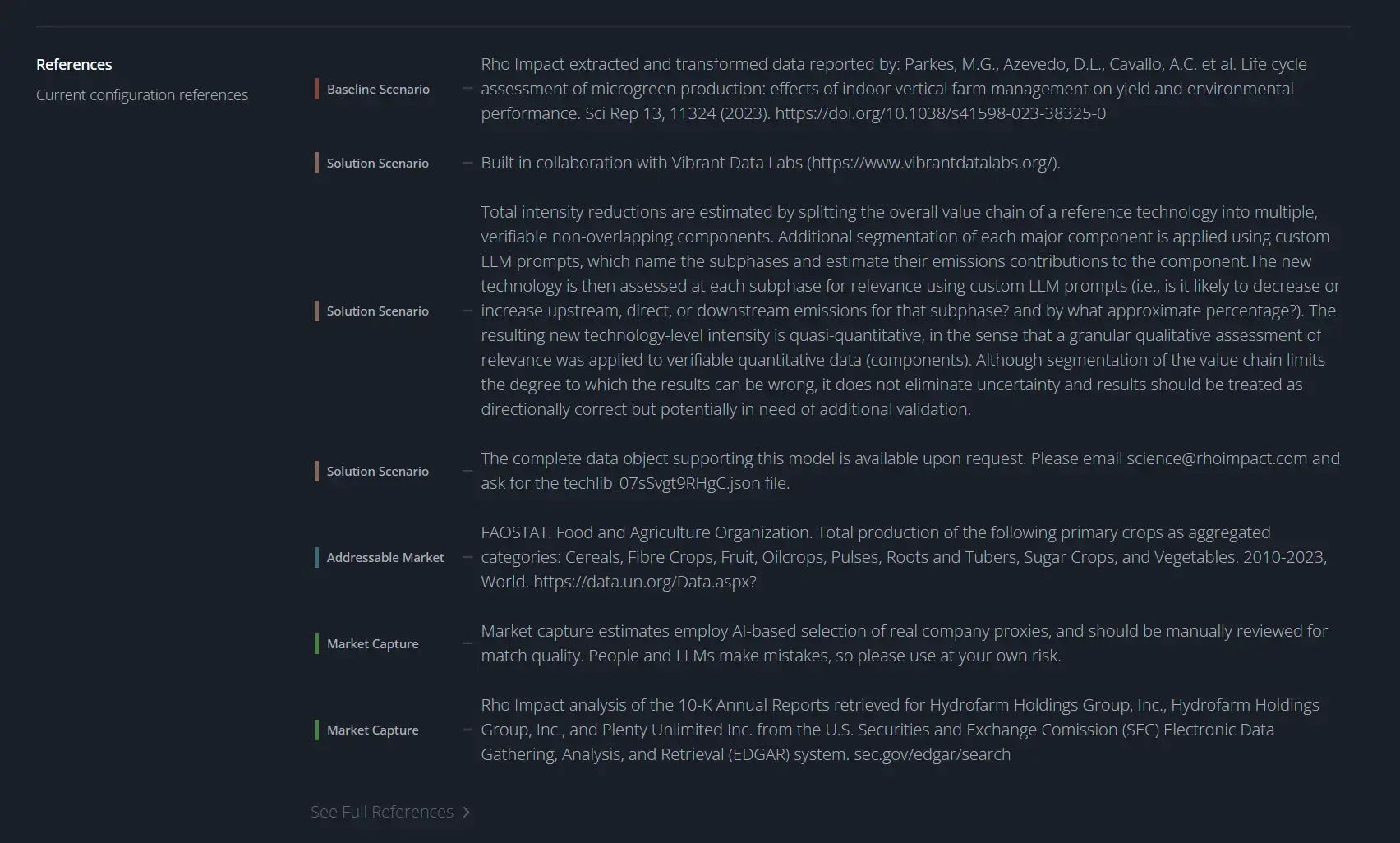This screenshot has width=1400, height=843.
Task: Click the Current configuration references subtitle
Action: pyautogui.click(x=142, y=94)
